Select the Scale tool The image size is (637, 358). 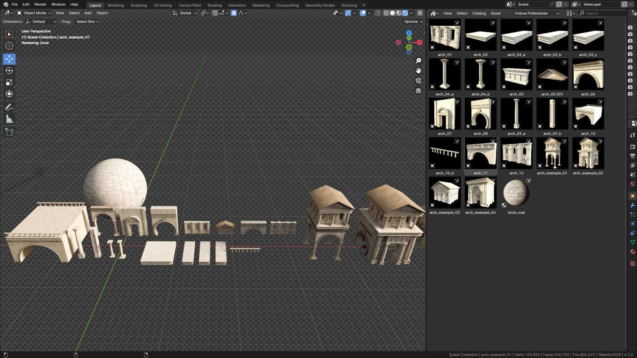pos(9,82)
